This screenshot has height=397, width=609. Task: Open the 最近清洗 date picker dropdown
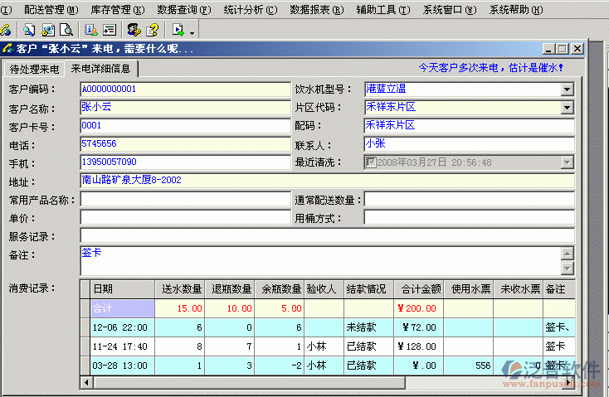click(567, 162)
